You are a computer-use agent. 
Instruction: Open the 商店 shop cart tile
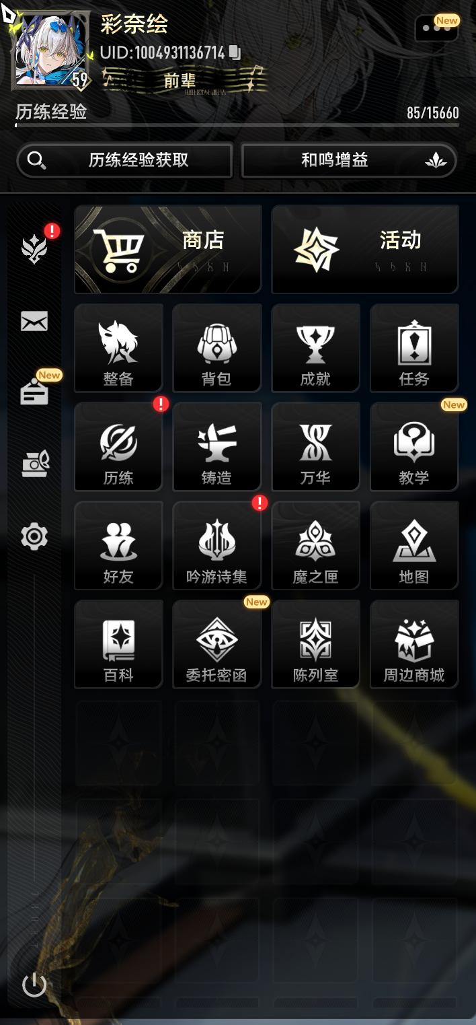[x=167, y=250]
